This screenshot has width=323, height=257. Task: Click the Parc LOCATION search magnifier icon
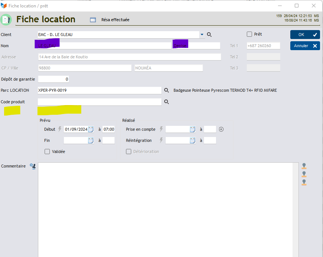[167, 90]
